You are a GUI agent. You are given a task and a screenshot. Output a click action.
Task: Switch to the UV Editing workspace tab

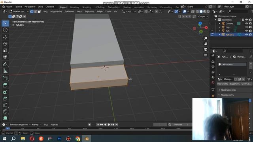[99, 7]
